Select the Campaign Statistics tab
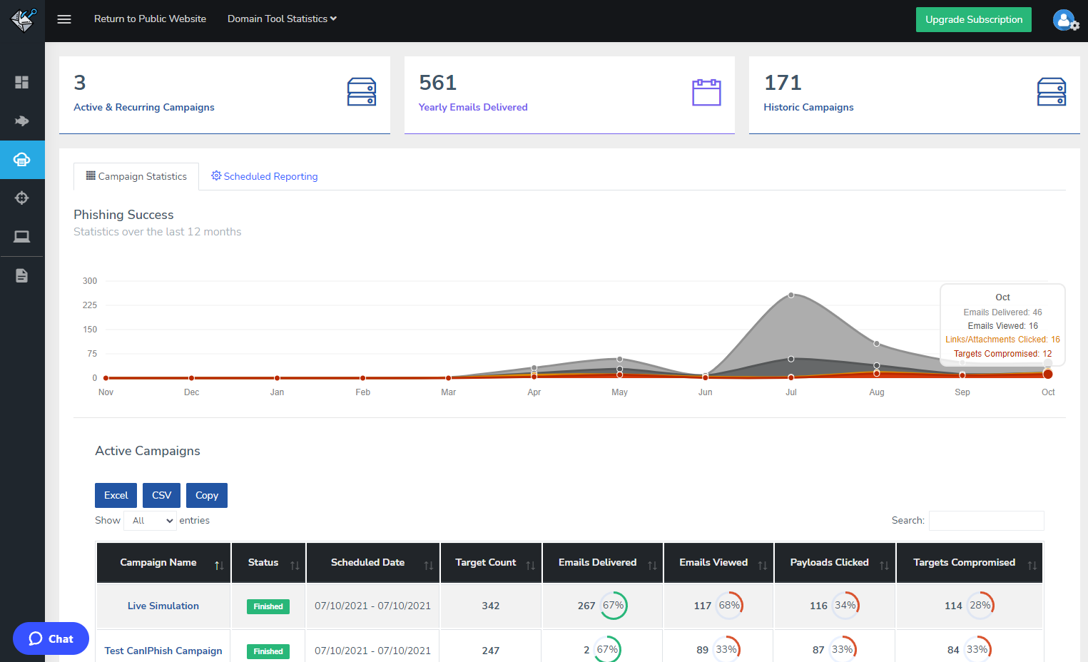Screen dimensions: 1088x662 pos(136,176)
